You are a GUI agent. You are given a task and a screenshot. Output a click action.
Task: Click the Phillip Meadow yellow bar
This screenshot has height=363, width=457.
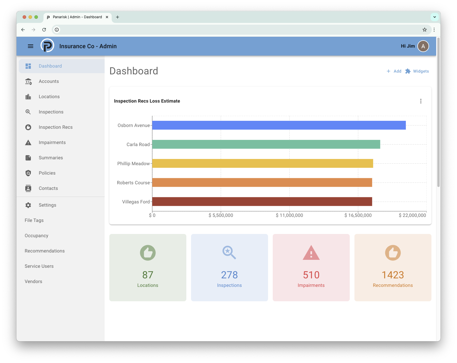click(263, 163)
